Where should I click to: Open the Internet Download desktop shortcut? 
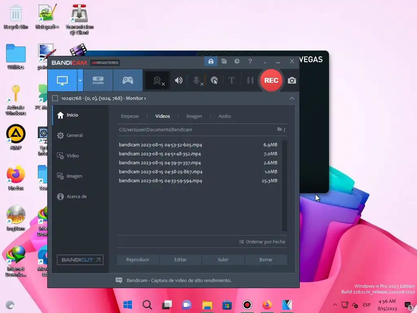click(x=16, y=261)
